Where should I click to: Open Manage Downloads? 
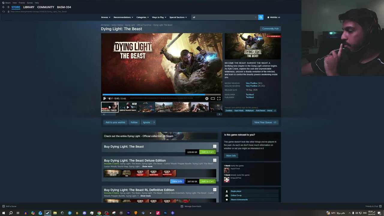(x=191, y=206)
